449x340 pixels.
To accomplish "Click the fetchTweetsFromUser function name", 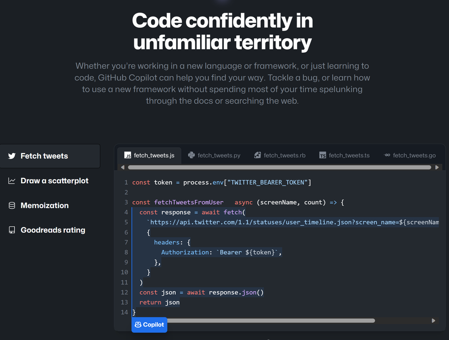I will pyautogui.click(x=189, y=202).
